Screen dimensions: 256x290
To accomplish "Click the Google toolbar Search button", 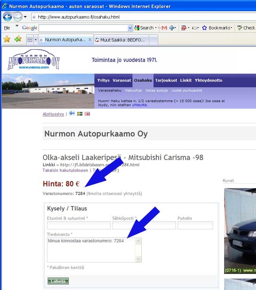I will click(144, 28).
